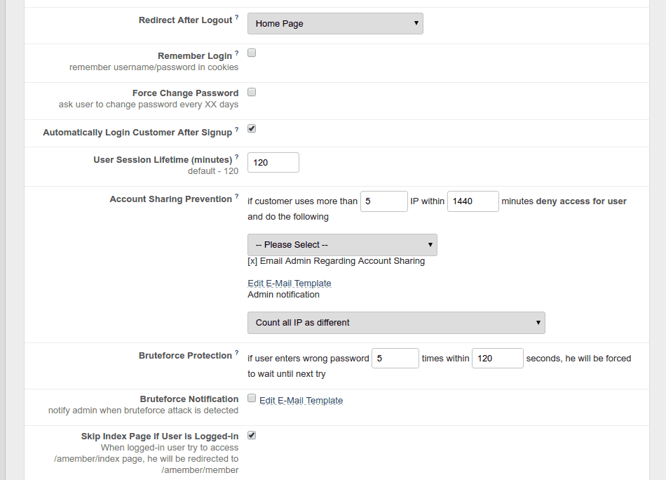
Task: Click help mark next to User Session Lifetime
Action: (236, 157)
